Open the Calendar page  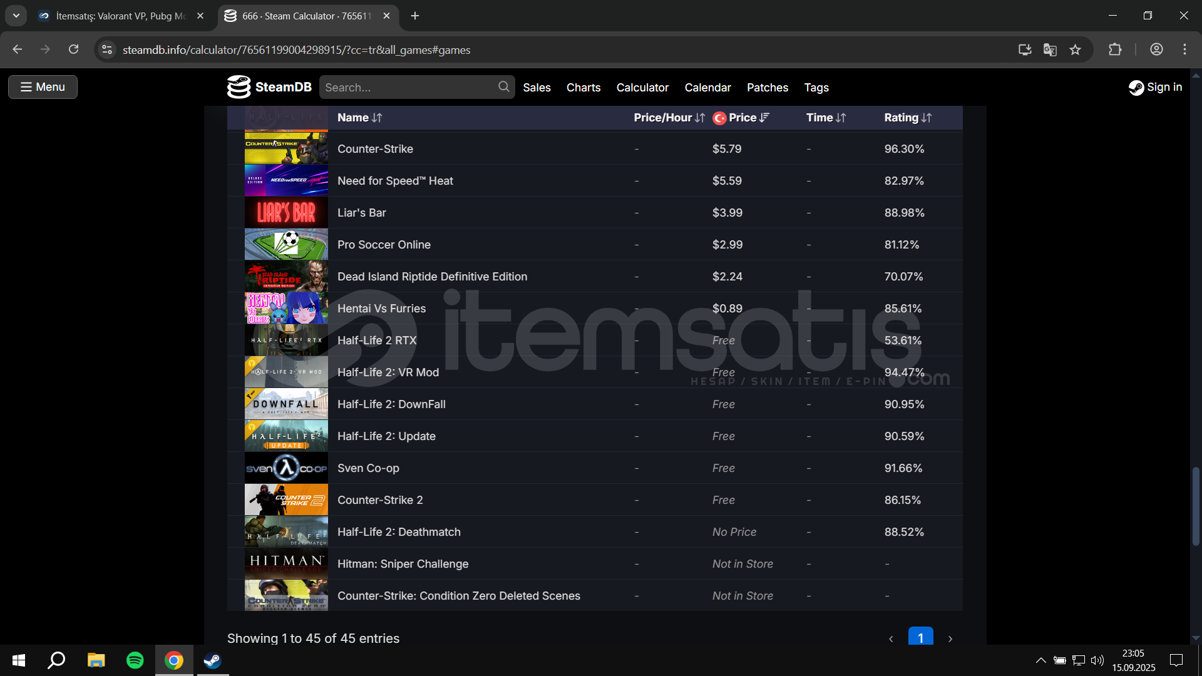tap(707, 88)
